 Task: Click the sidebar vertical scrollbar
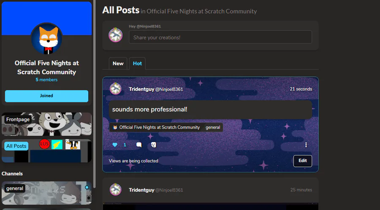click(94, 94)
